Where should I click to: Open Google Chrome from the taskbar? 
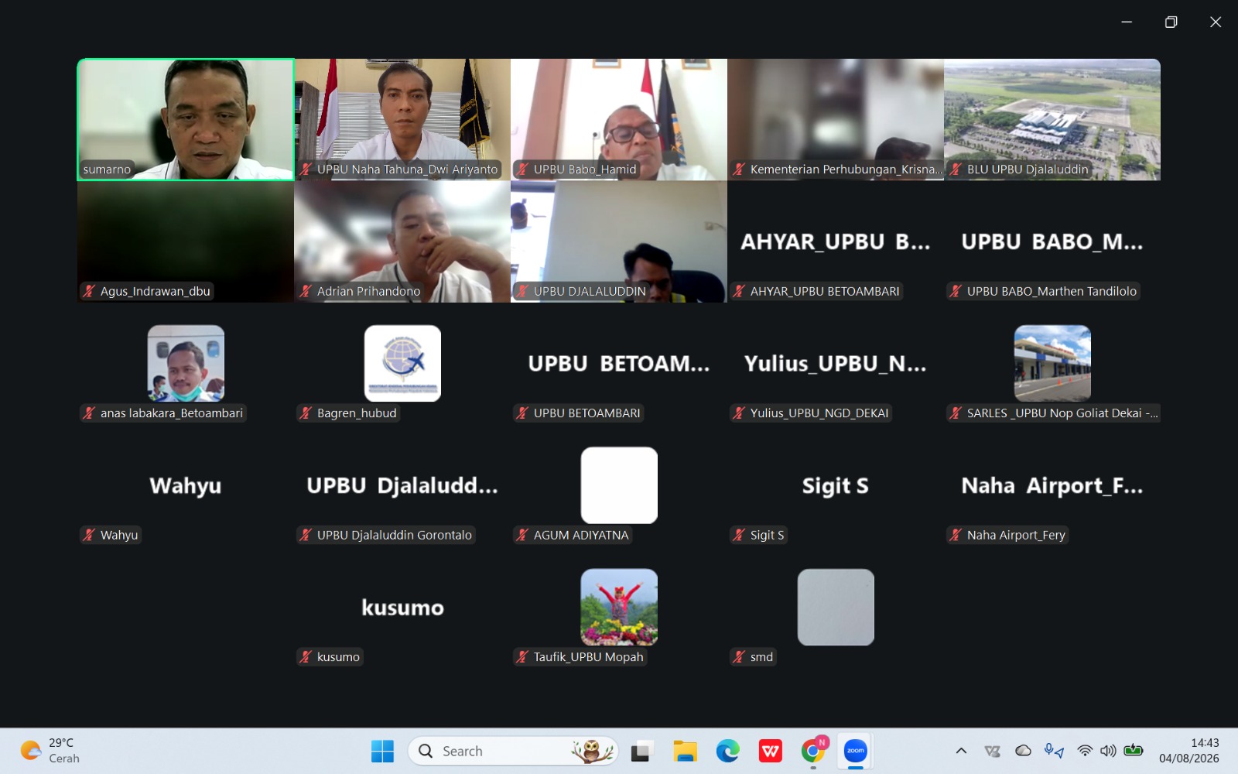click(x=813, y=751)
